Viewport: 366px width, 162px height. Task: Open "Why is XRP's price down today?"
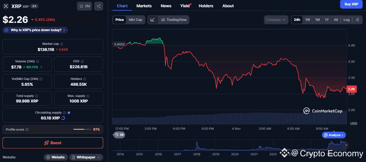coord(35,30)
